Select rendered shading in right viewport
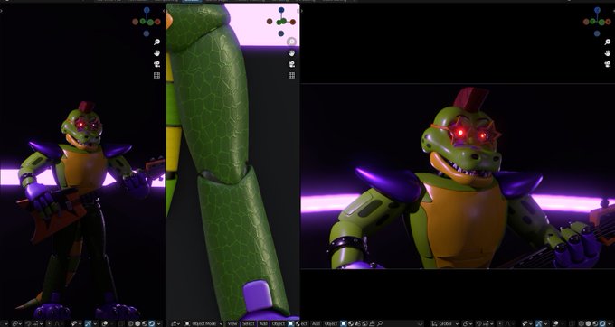 602,323
